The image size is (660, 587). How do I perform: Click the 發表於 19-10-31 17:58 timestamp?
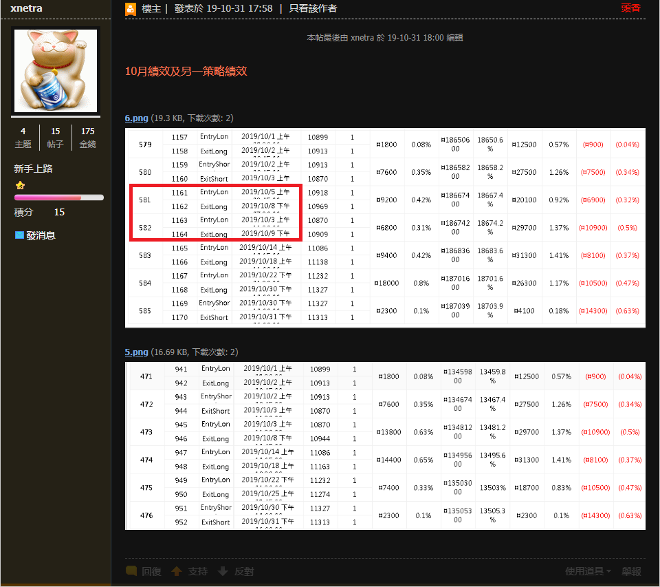pyautogui.click(x=223, y=8)
